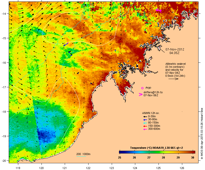Click the color bar tick label 27
The image size is (205, 170).
[x=149, y=157]
